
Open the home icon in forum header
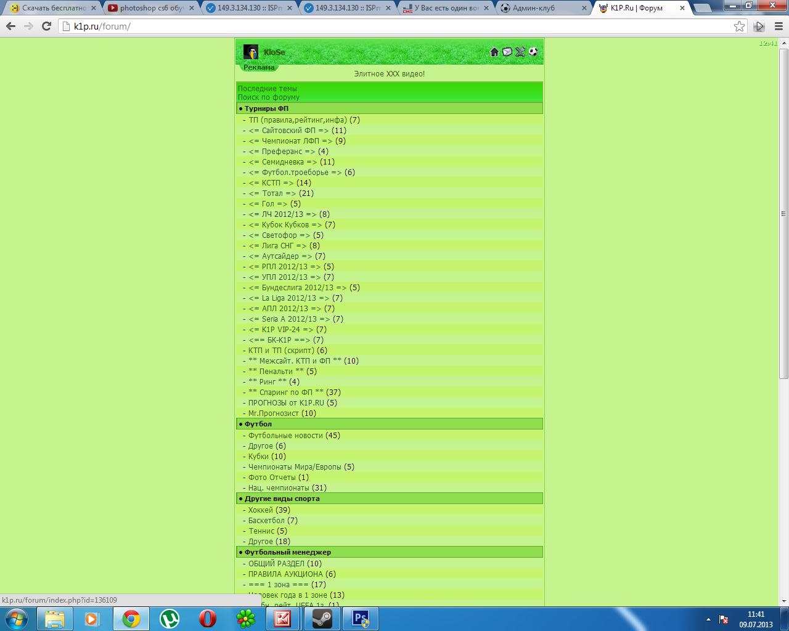point(494,52)
